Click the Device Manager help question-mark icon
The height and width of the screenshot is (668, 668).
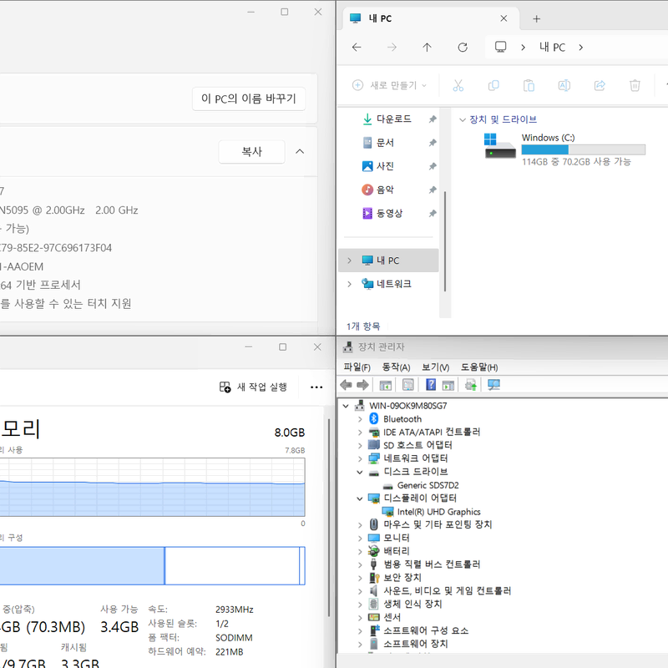(x=431, y=385)
